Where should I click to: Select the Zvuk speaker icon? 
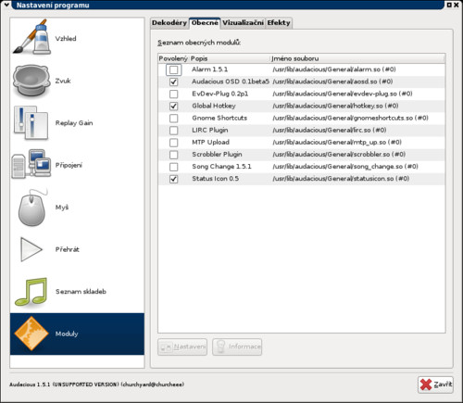click(x=31, y=81)
